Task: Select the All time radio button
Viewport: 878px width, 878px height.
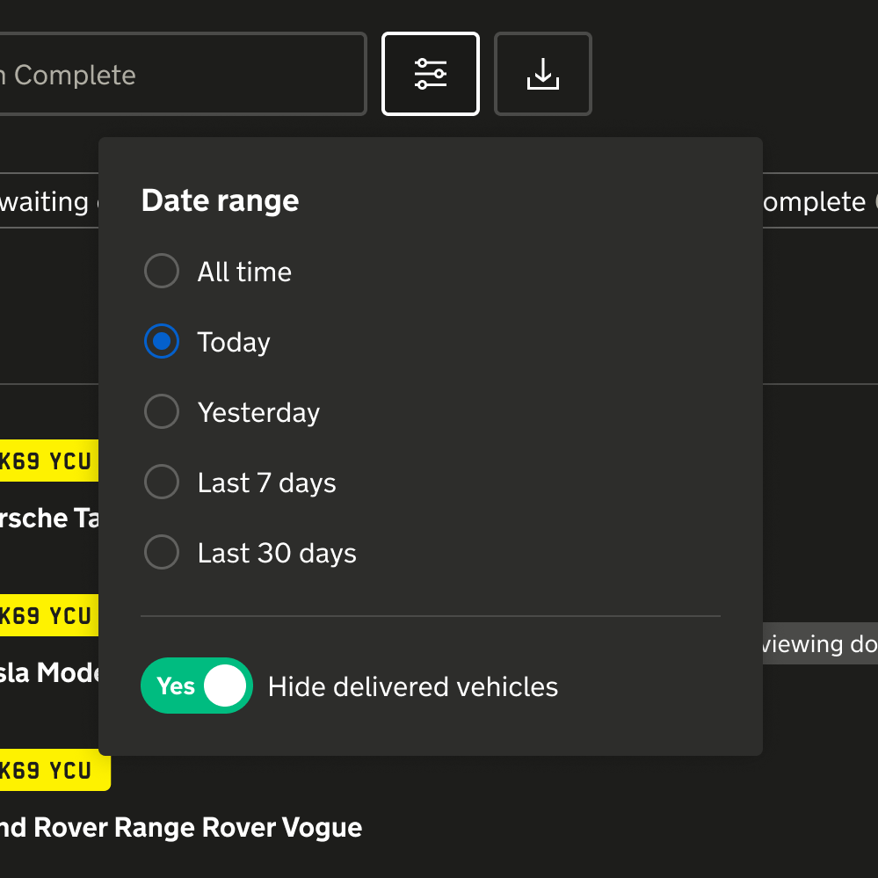Action: (162, 272)
